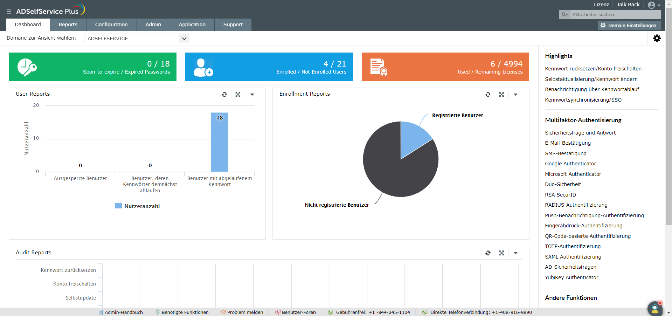The height and width of the screenshot is (316, 672).
Task: Open the Configuration tab
Action: coord(111,25)
